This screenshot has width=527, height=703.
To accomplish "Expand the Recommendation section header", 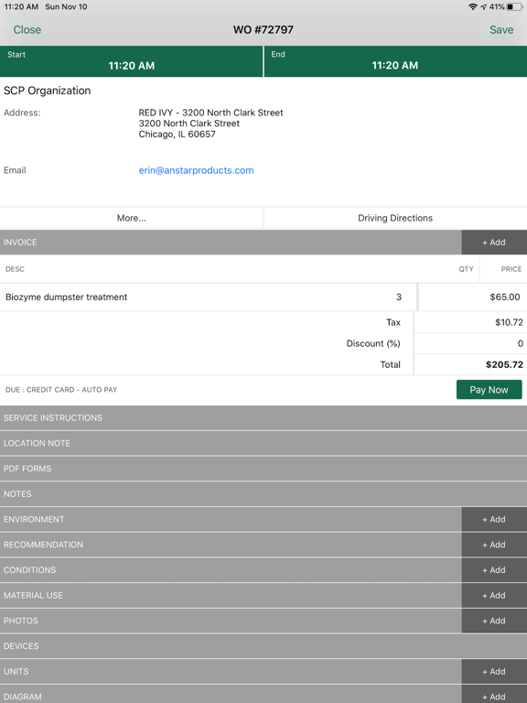I will tap(231, 545).
